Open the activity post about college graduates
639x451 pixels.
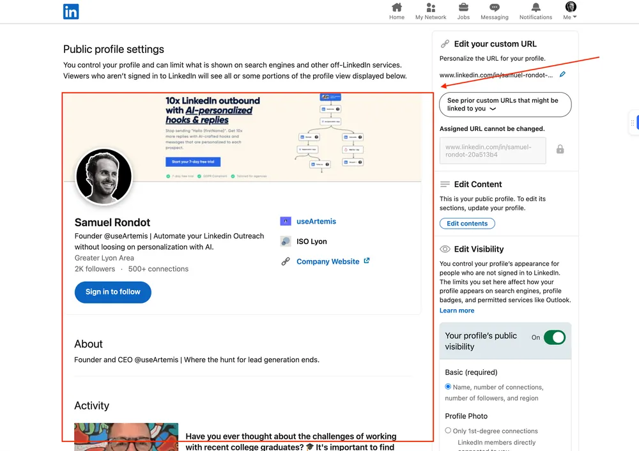[x=291, y=441]
